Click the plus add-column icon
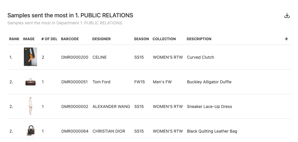Image resolution: width=298 pixels, height=142 pixels. point(287,39)
